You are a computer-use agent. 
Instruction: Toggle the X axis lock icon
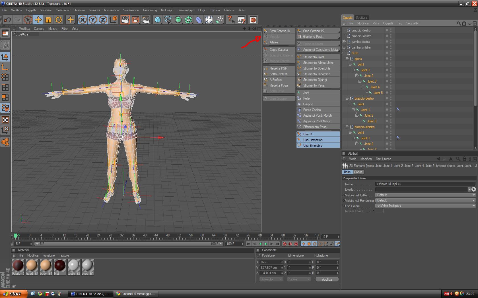(x=83, y=20)
